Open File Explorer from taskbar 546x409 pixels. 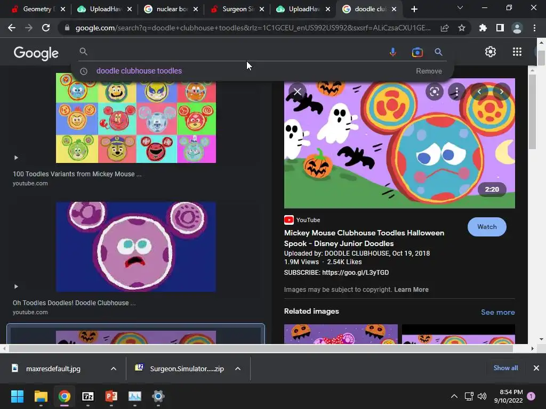pos(41,396)
